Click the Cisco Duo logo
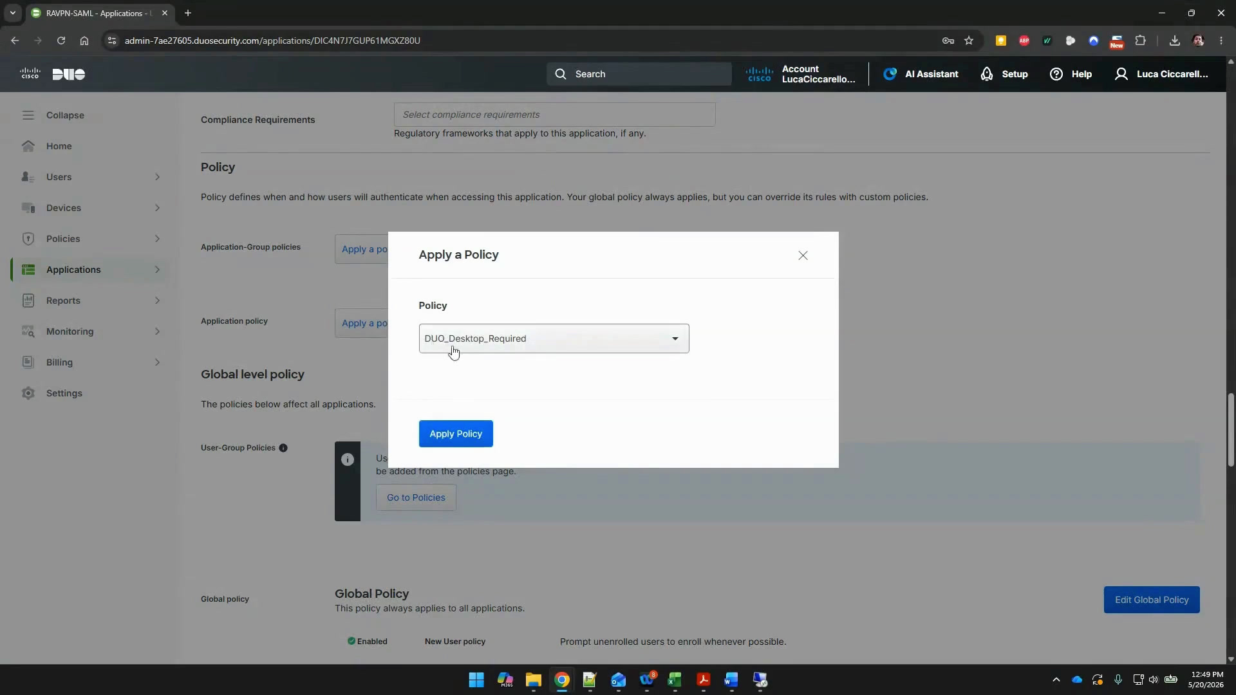 (52, 74)
